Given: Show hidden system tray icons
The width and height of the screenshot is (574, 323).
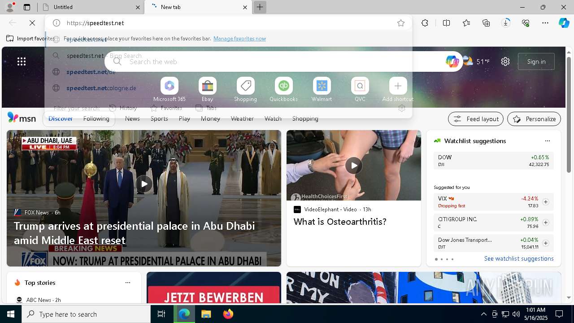Looking at the screenshot, I should 483,314.
